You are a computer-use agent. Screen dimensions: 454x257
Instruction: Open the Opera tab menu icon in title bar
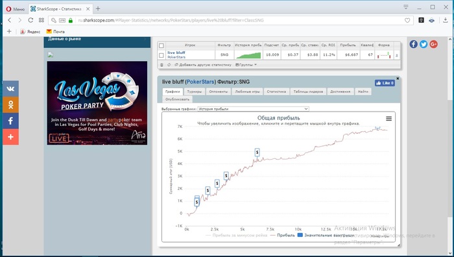click(x=405, y=7)
